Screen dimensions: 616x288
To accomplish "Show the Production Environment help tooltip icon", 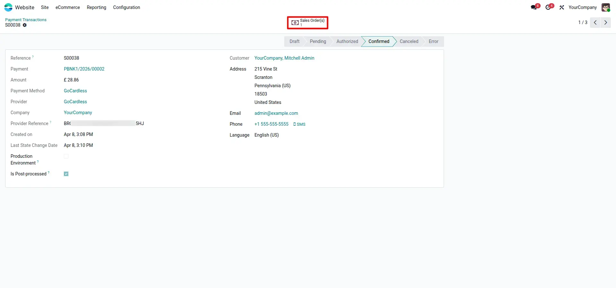I will click(38, 162).
